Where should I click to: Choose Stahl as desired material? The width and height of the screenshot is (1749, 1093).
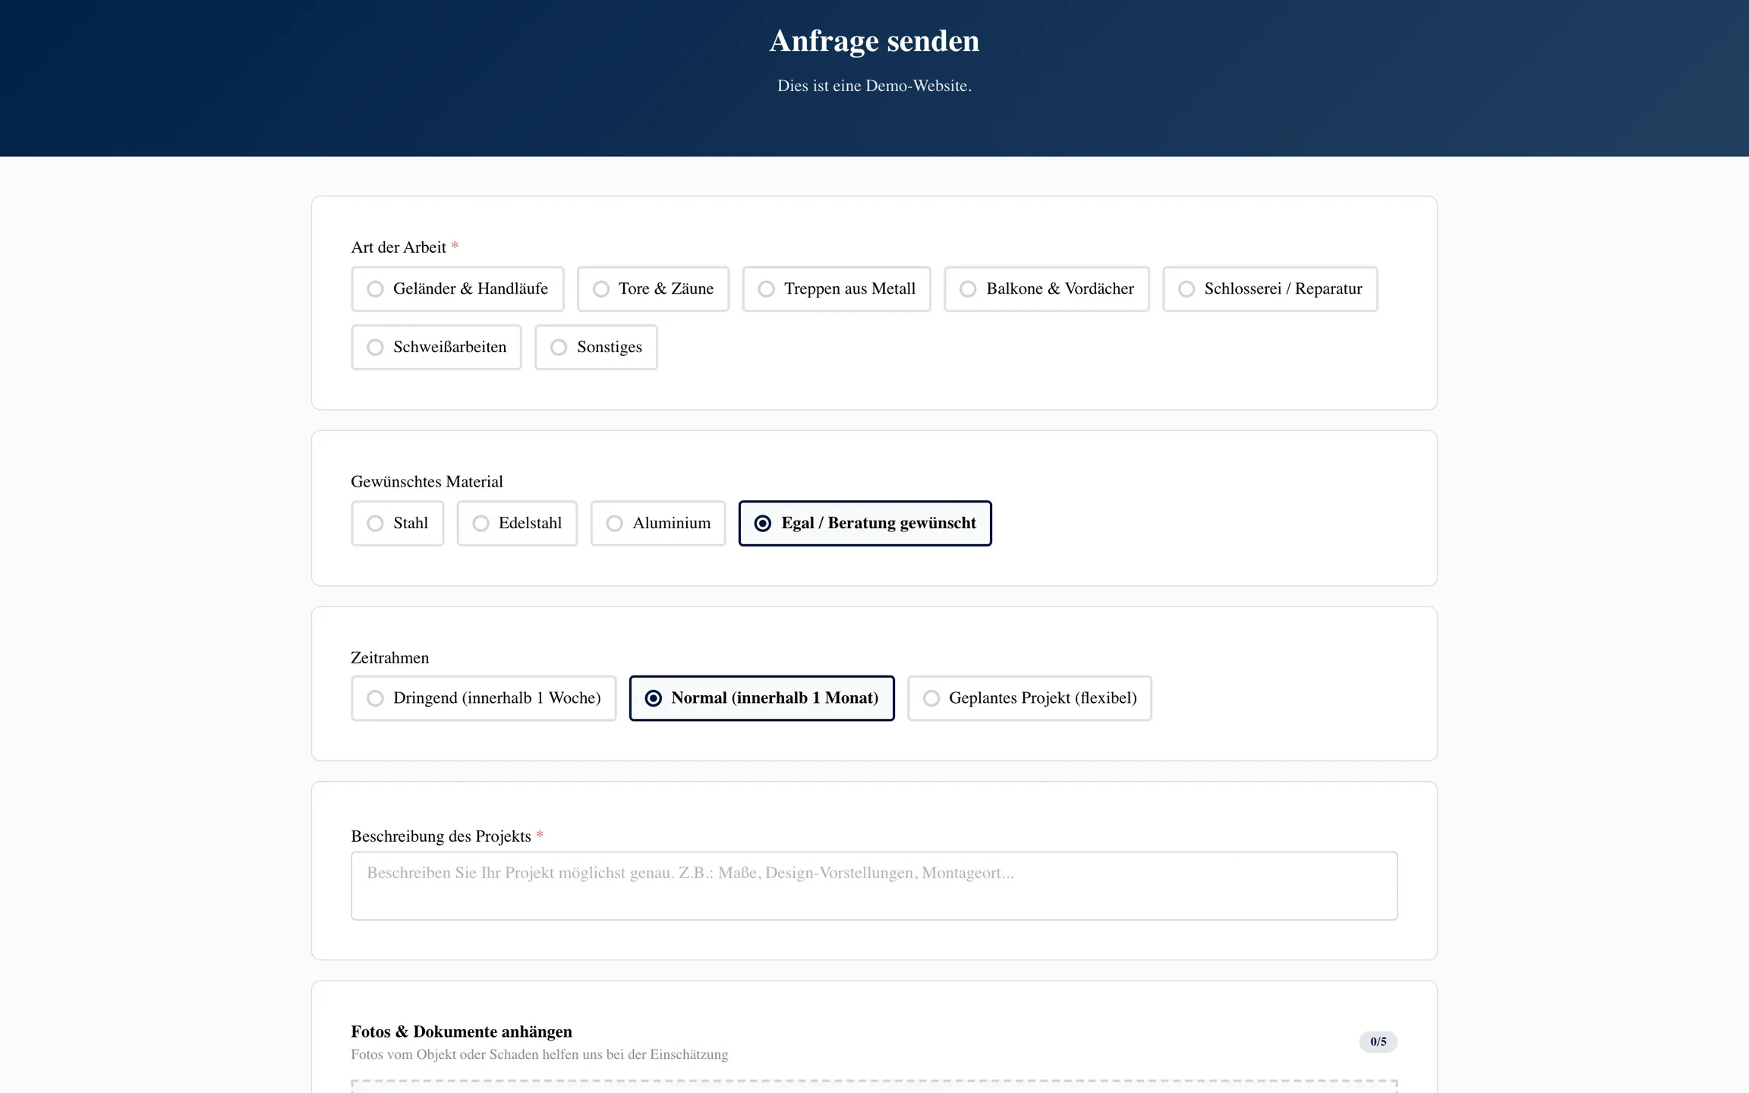tap(397, 523)
